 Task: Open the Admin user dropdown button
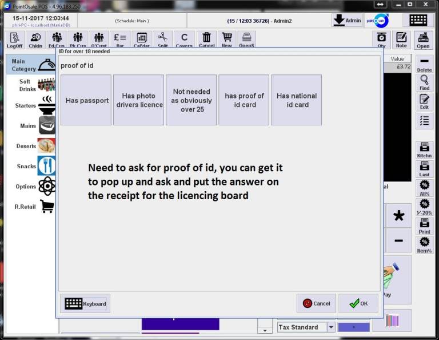(347, 20)
